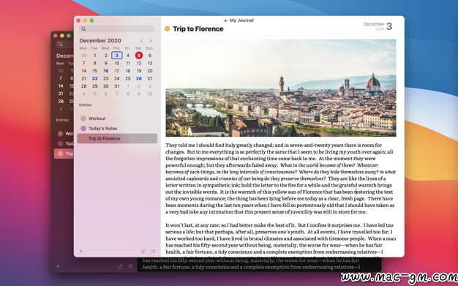This screenshot has width=458, height=286.
Task: Click the Sun weekday header in front calendar
Action: pos(149,48)
